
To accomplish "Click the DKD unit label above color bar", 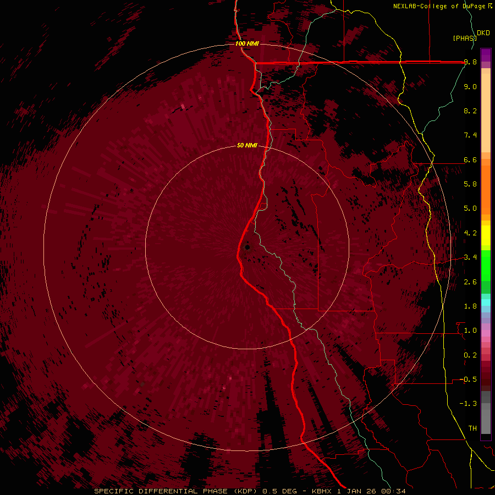I will click(483, 33).
